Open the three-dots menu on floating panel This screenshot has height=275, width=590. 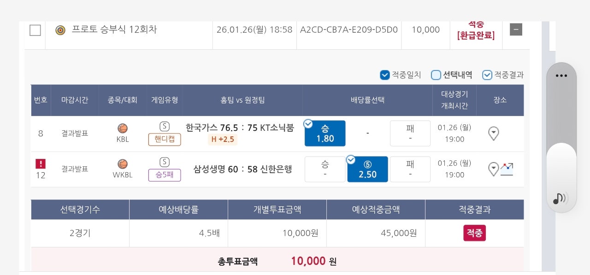pos(561,76)
